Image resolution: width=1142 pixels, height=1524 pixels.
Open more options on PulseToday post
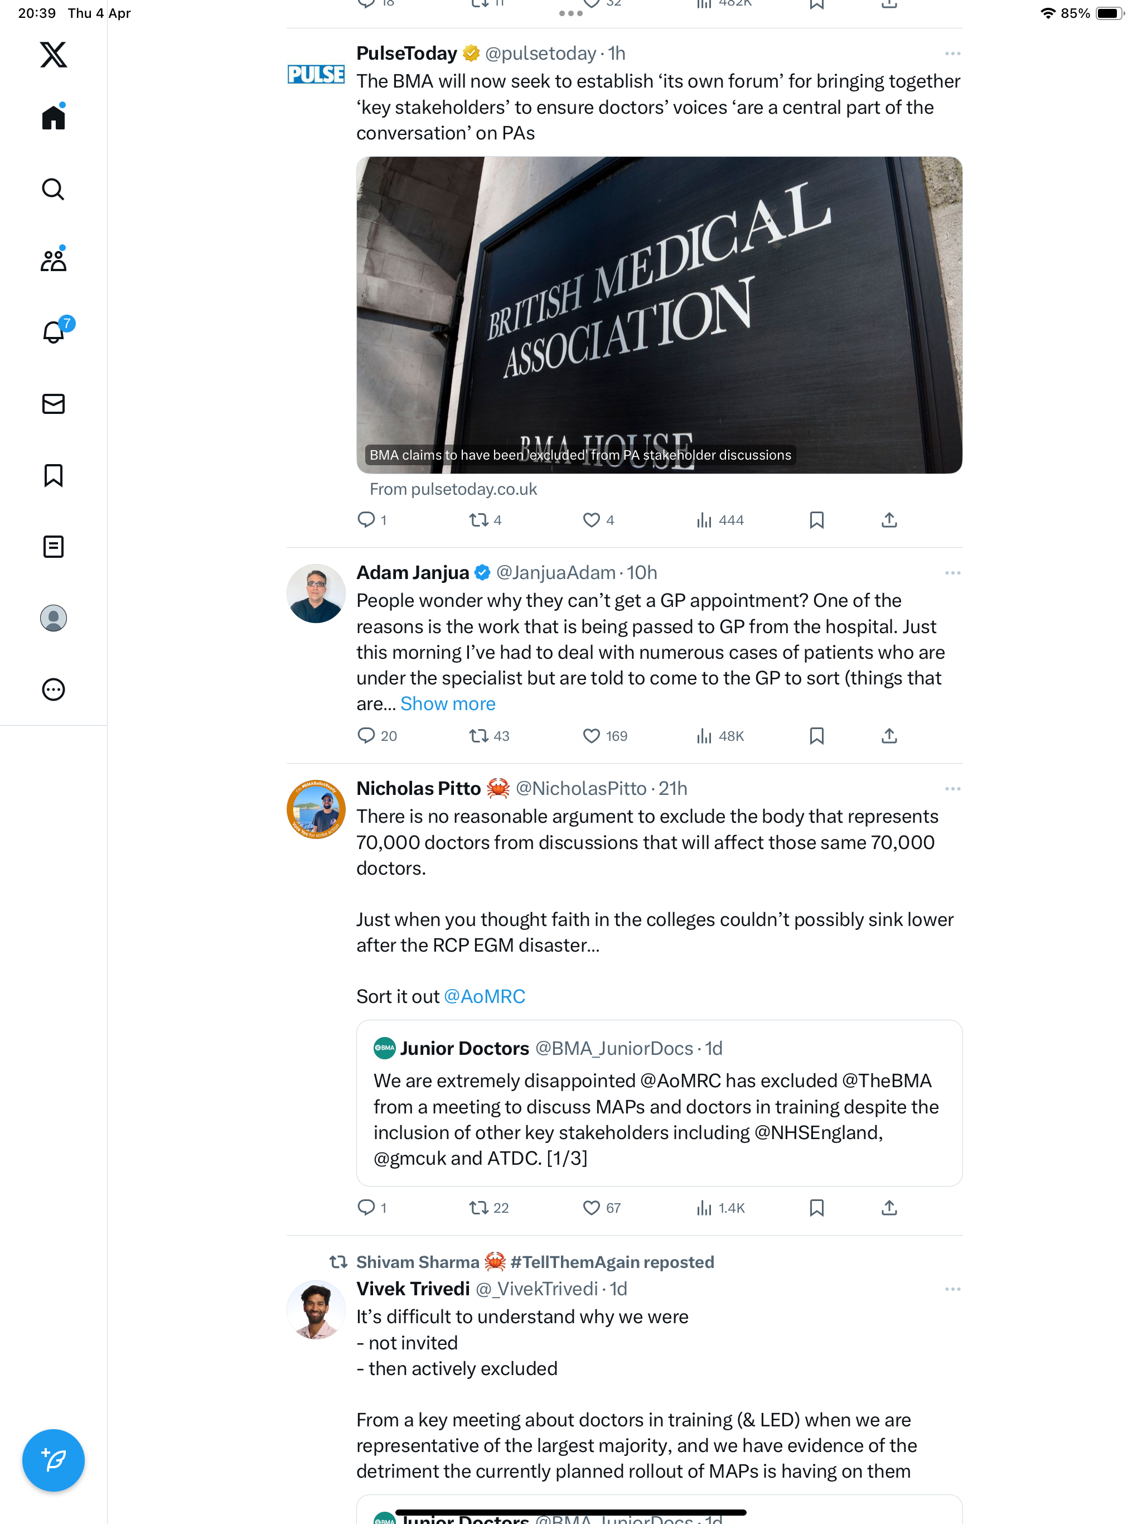pyautogui.click(x=952, y=54)
